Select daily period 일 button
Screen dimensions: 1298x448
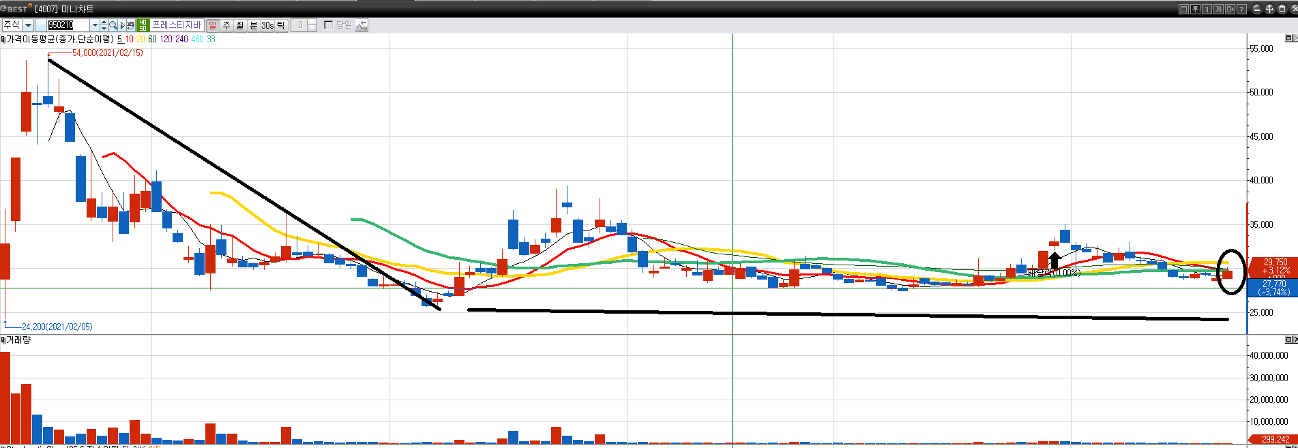(x=212, y=25)
